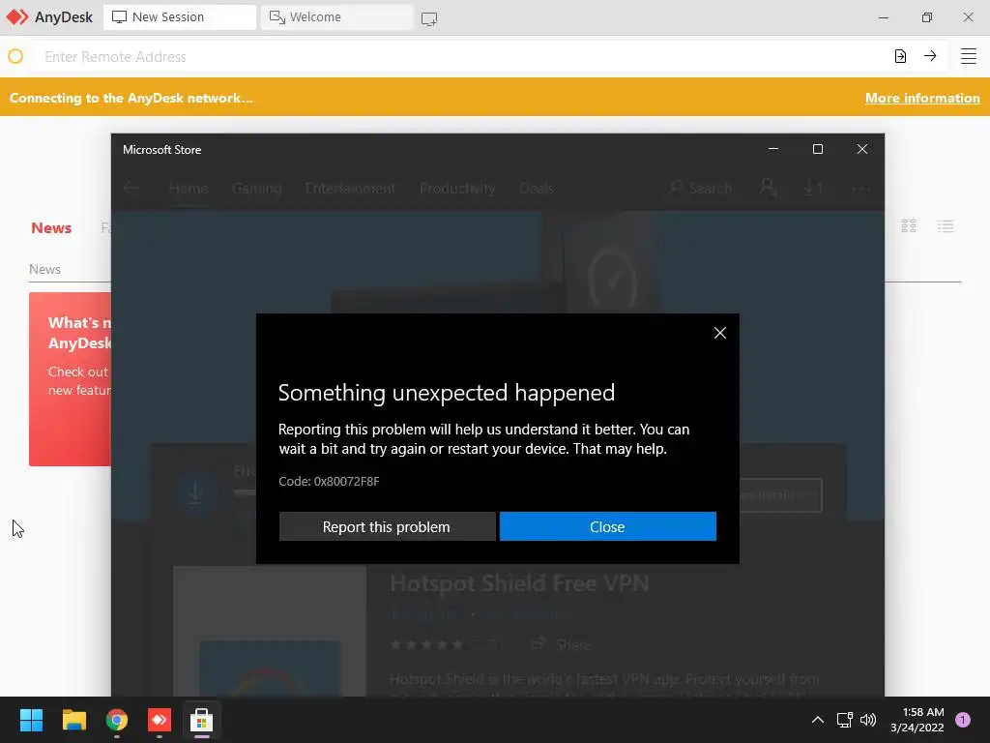The image size is (990, 743).
Task: Click the error code 0x80072F8F text
Action: tap(329, 482)
